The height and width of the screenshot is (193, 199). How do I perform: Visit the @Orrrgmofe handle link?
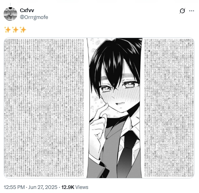(34, 17)
